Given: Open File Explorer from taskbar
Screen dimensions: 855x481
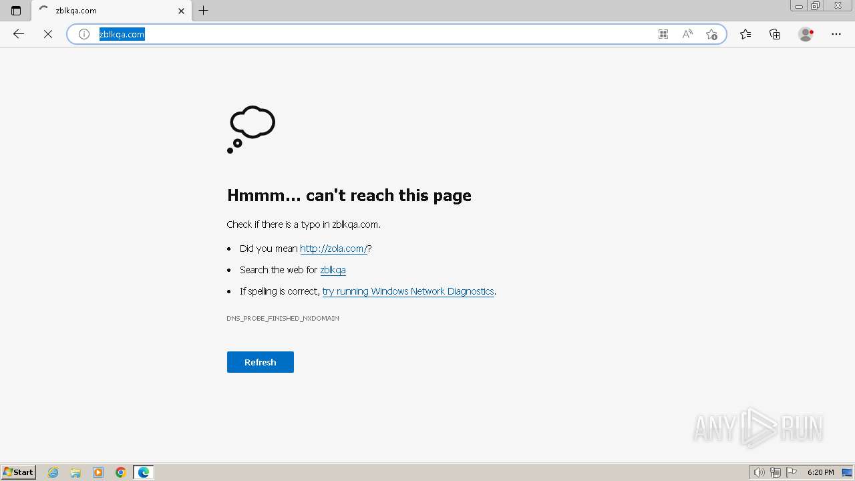Looking at the screenshot, I should click(x=75, y=472).
